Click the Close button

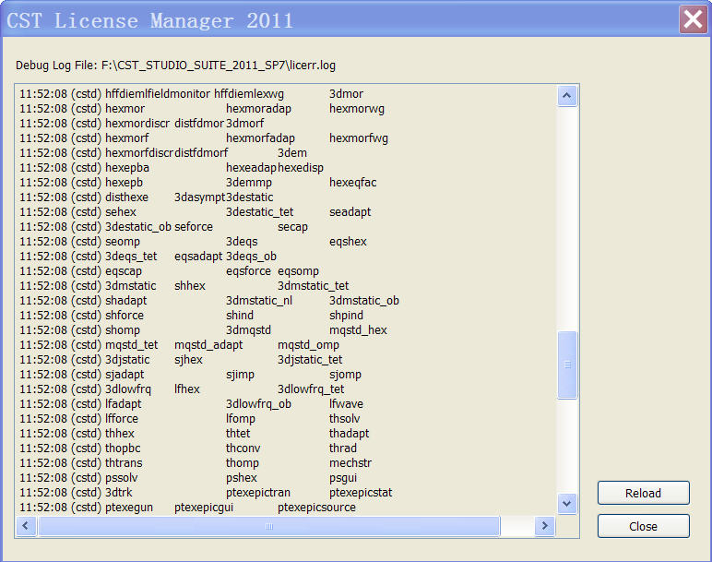click(644, 526)
